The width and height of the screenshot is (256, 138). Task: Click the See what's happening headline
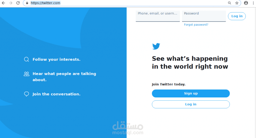coord(190,62)
